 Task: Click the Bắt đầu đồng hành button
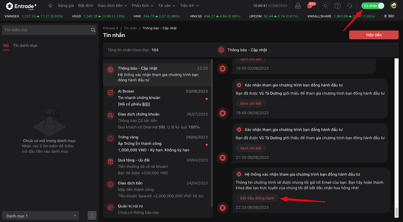click(x=257, y=198)
